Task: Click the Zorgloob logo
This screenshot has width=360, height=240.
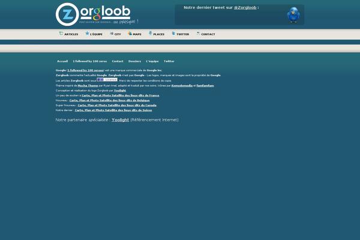Action: pyautogui.click(x=97, y=14)
